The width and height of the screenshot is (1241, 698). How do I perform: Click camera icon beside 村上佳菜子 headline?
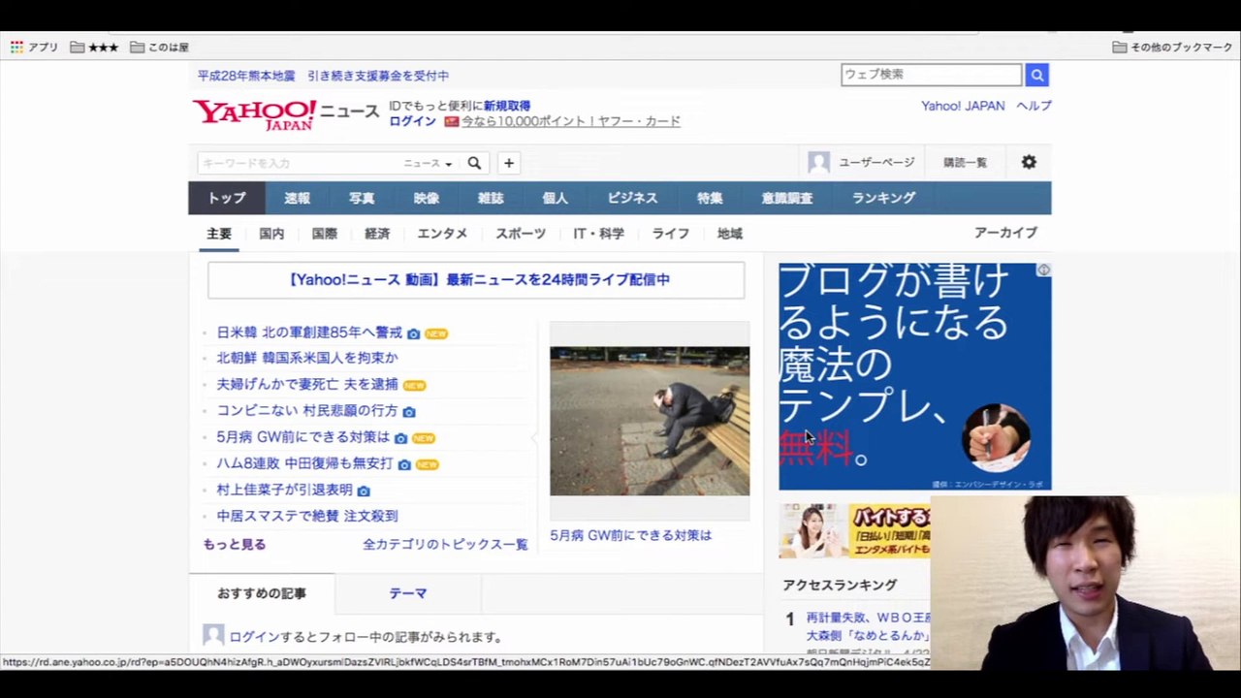coord(364,491)
